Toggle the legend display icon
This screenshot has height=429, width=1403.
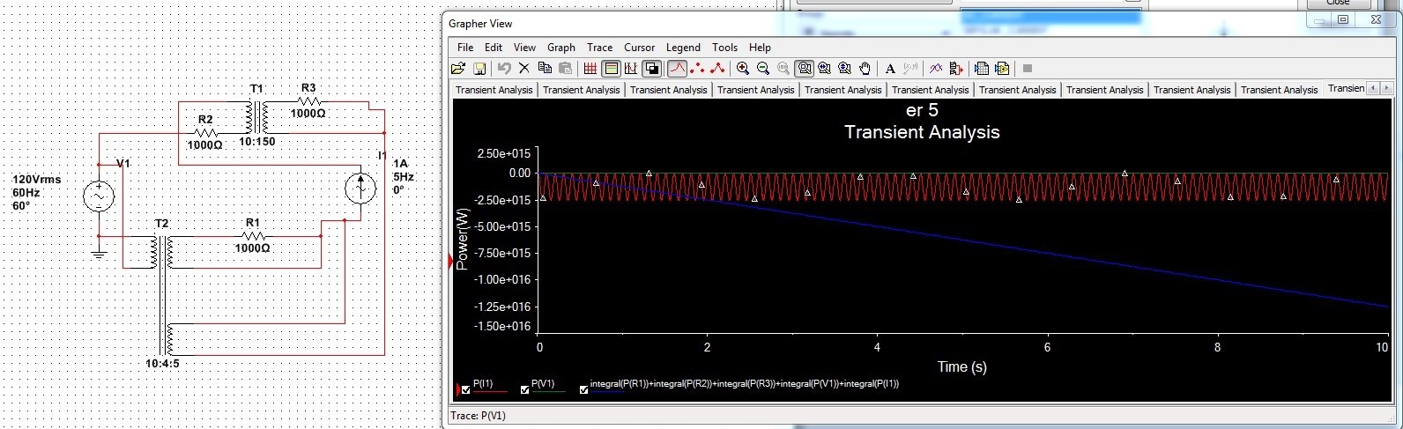point(612,69)
